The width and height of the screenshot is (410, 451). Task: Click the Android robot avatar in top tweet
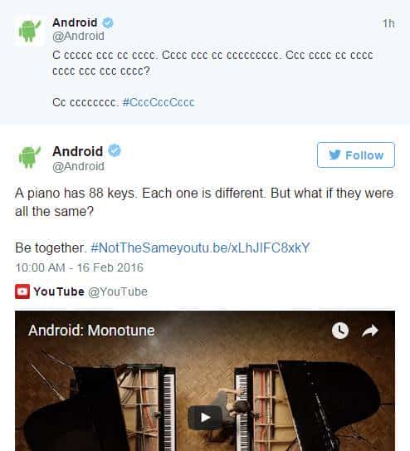[30, 31]
